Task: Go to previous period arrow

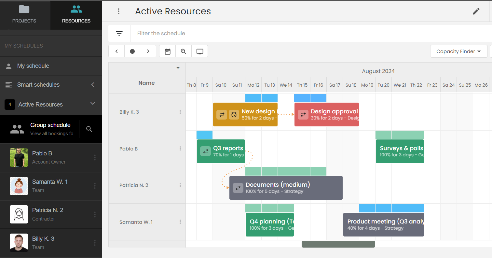Action: coord(116,51)
